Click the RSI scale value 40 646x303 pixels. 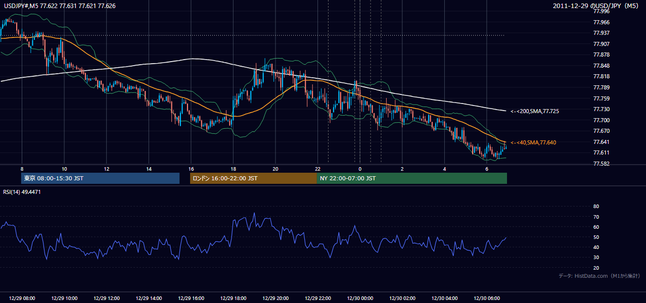tap(596, 247)
